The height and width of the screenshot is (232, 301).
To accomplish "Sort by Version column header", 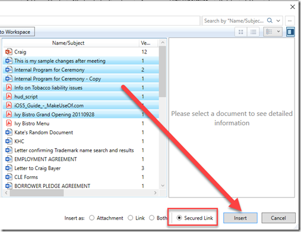I will click(145, 43).
